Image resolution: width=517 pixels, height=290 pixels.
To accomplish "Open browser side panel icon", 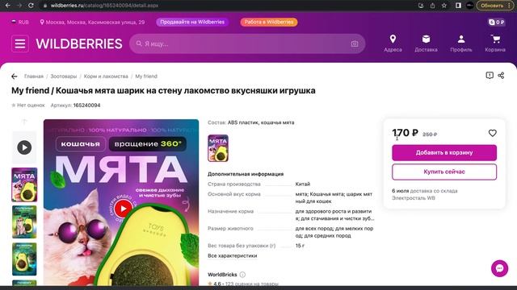I will [458, 6].
